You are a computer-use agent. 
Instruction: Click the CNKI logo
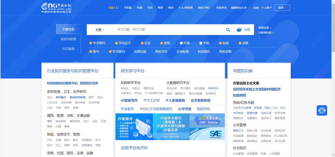point(56,8)
